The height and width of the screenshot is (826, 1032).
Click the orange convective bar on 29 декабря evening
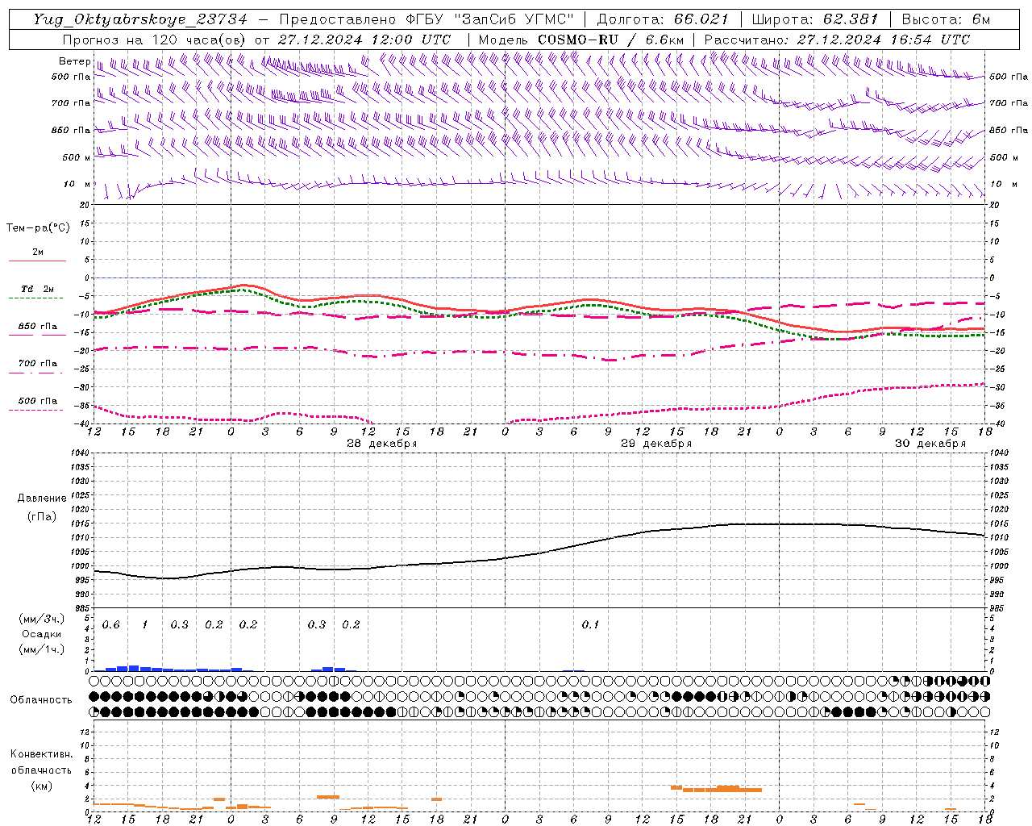[716, 789]
